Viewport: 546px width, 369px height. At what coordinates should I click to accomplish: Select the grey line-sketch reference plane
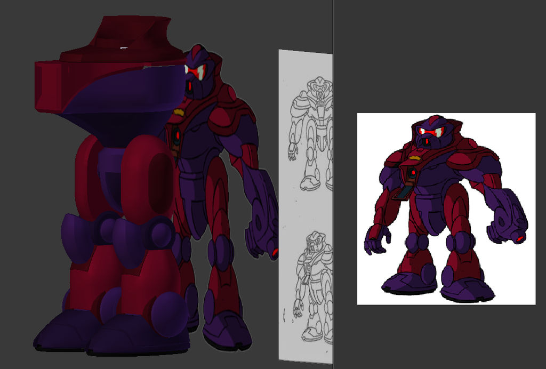click(x=306, y=207)
